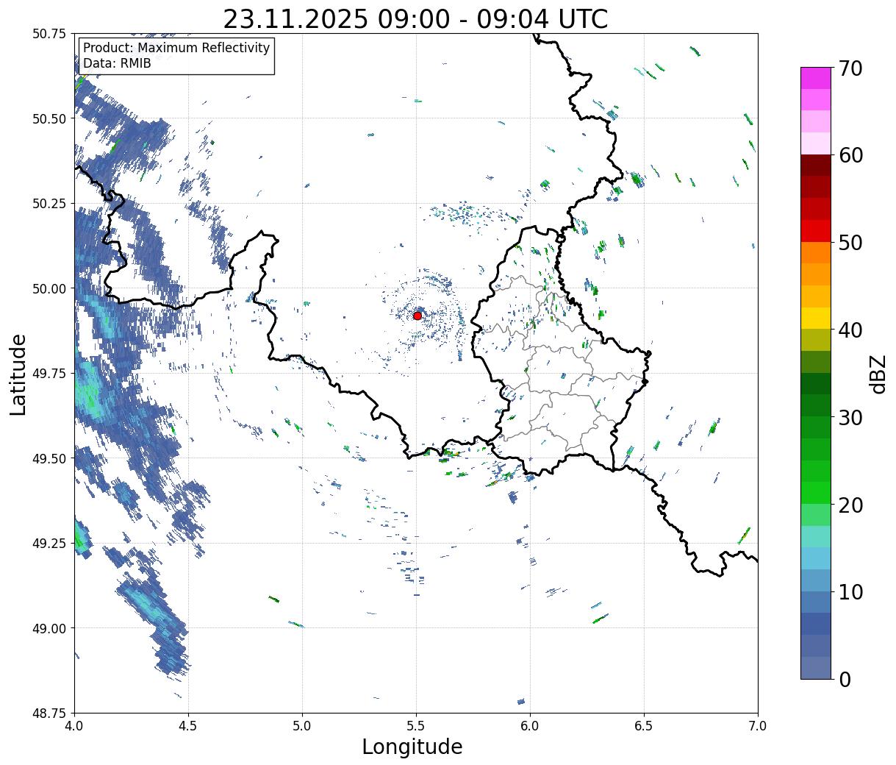Viewport: 896px width, 765px height.
Task: Click the colorbar tick label 30
Action: coord(850,417)
